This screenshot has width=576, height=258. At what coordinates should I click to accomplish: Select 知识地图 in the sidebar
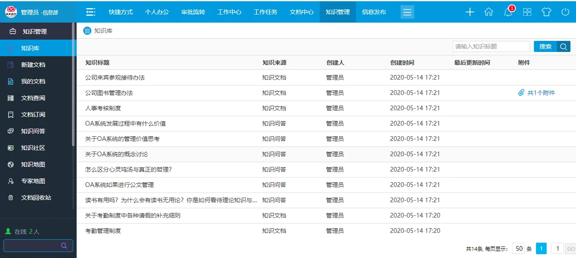(x=33, y=164)
